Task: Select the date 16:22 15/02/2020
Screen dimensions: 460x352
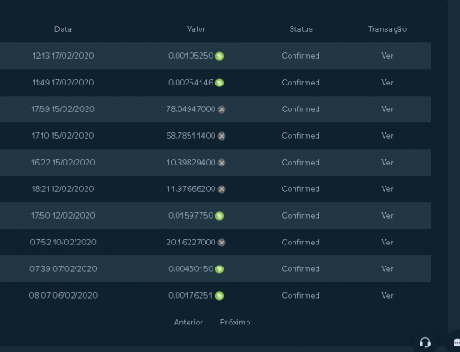Action: point(63,163)
